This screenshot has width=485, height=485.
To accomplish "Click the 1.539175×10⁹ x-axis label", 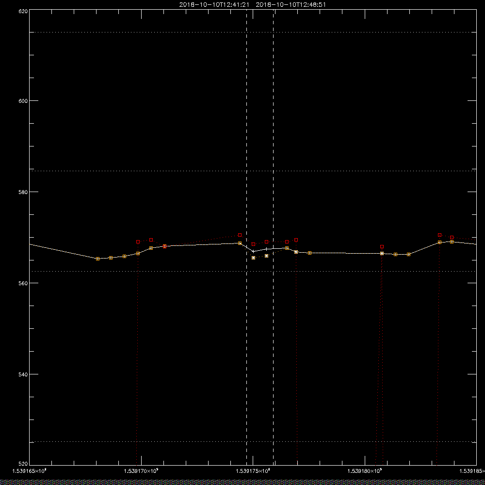I will (253, 471).
